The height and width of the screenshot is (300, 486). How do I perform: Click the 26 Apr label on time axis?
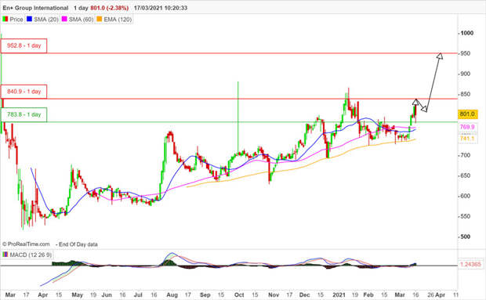437,295
